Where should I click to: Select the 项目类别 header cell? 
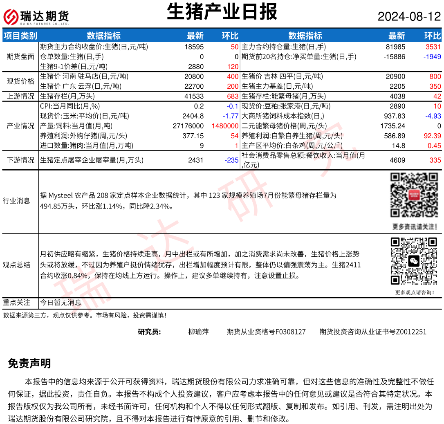click(x=20, y=36)
